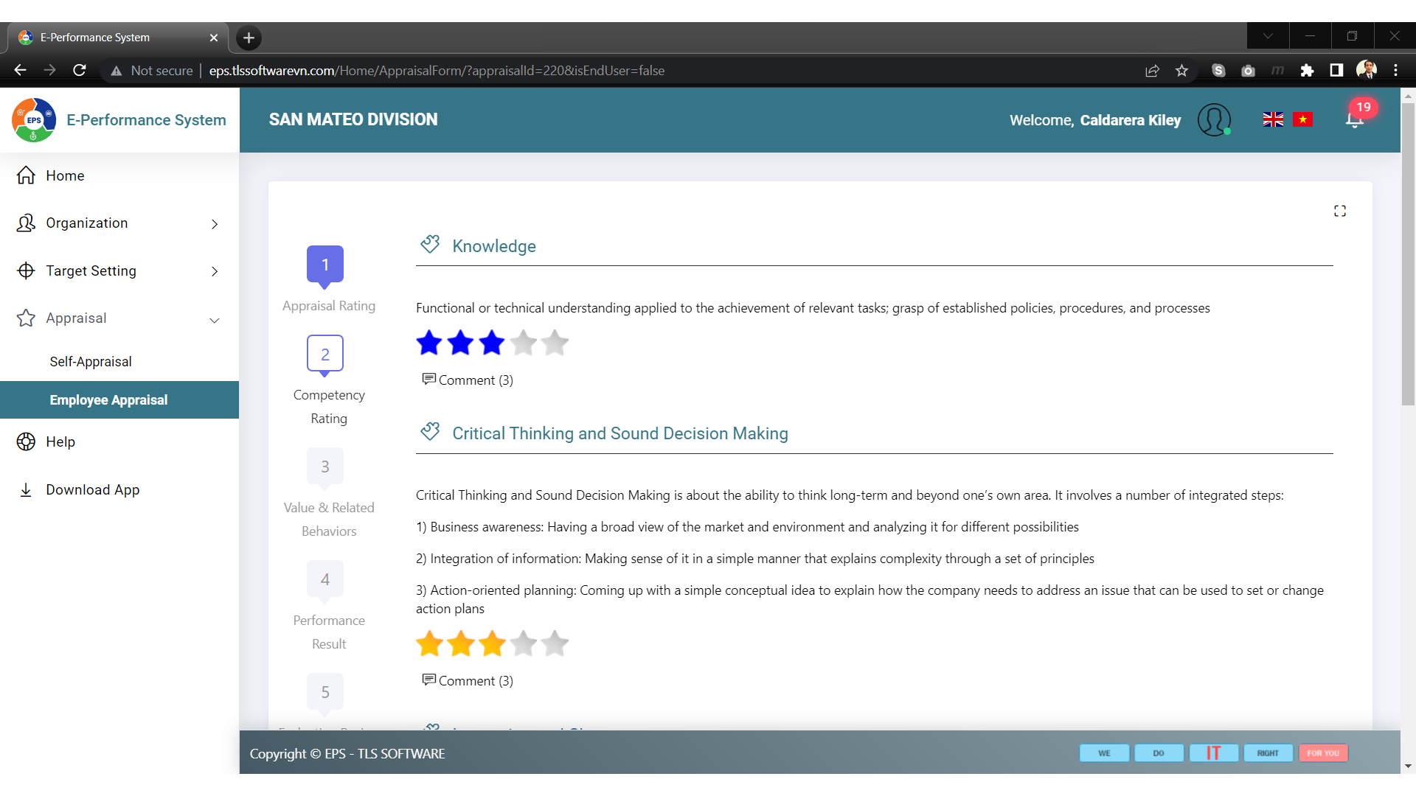
Task: Select Self-Appraisal in the sidebar
Action: 90,361
